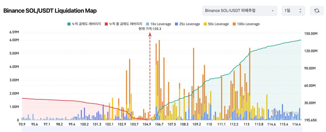This screenshot has width=326, height=132.
Task: Click the up/down stepper arrows beside 1일
Action: point(300,11)
